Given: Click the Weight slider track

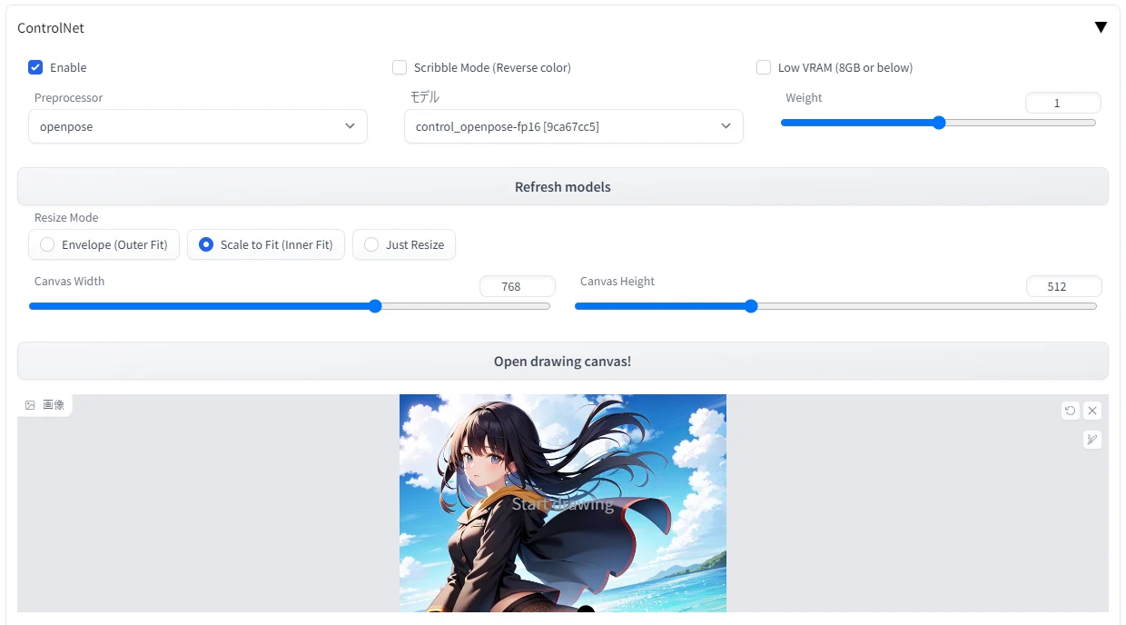Looking at the screenshot, I should 938,123.
